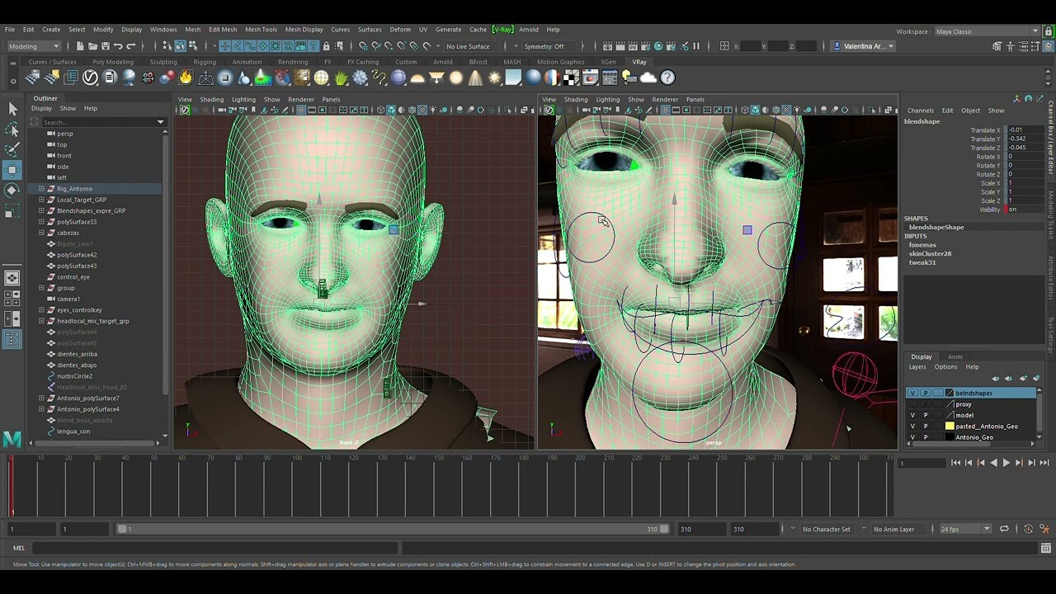Select the Scale tool from the toolbox
The height and width of the screenshot is (594, 1056).
12,211
